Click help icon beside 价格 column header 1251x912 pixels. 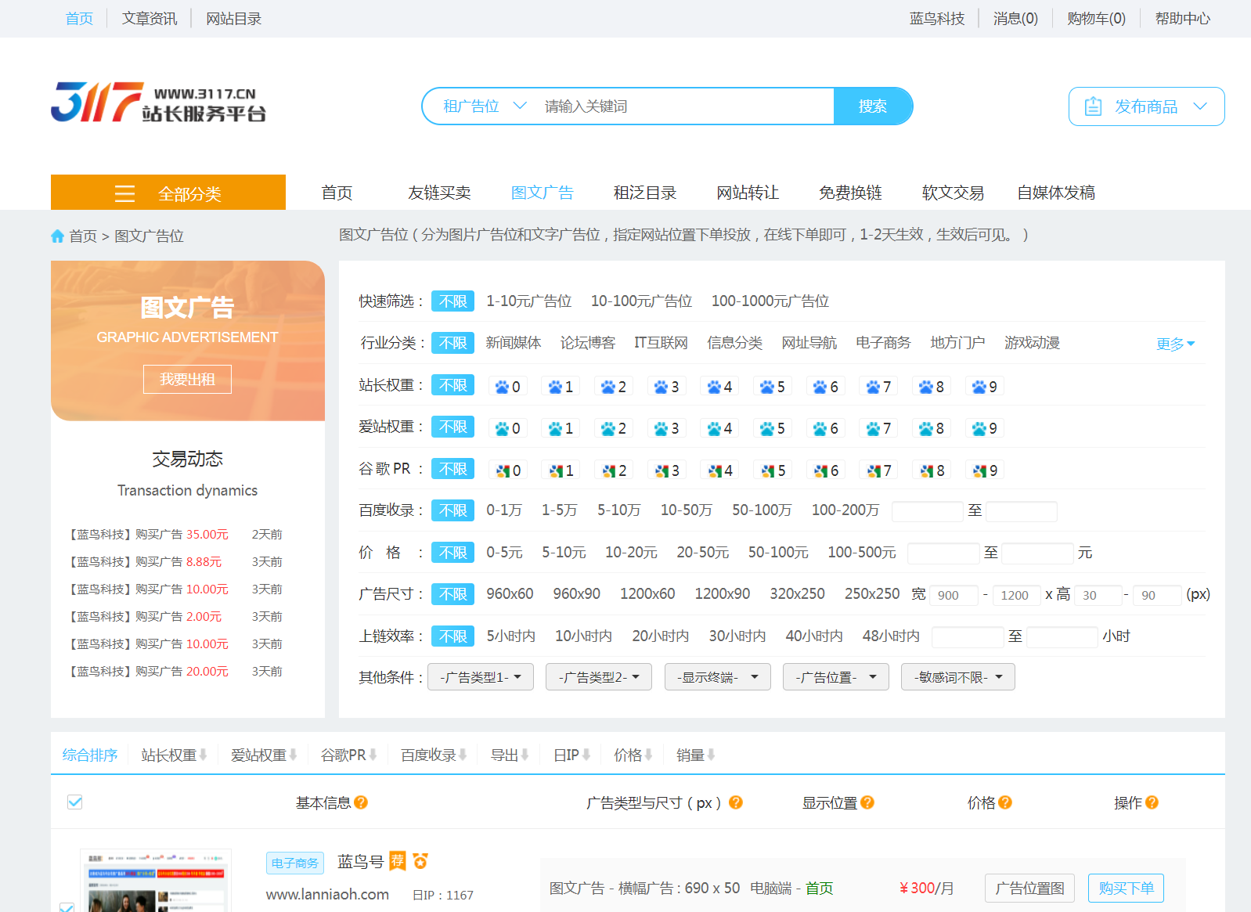point(1005,802)
